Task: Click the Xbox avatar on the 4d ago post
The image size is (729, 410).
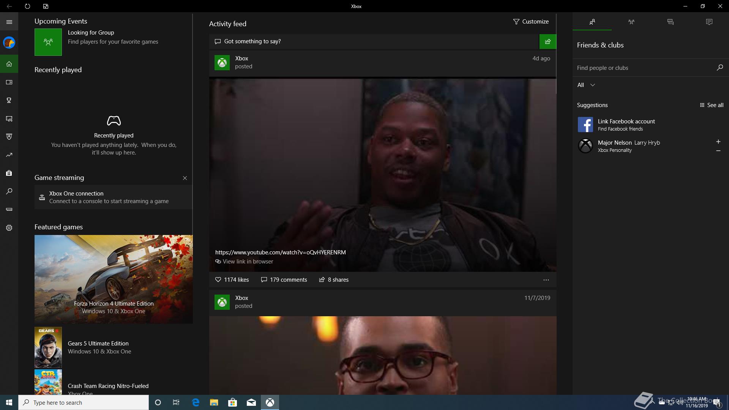Action: (x=222, y=62)
